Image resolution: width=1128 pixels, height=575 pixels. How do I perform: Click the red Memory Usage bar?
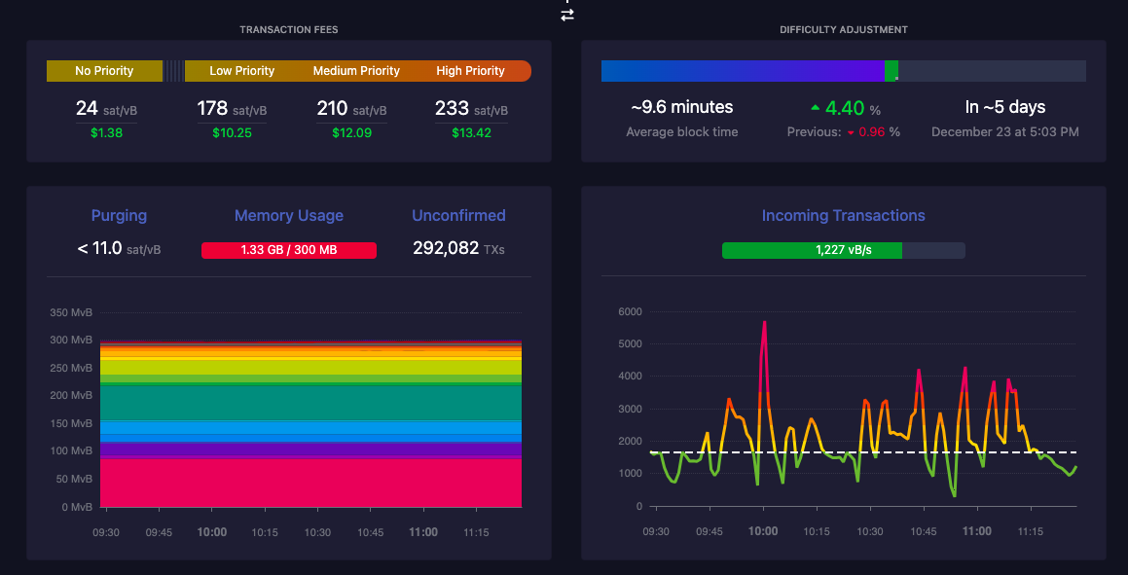click(x=288, y=249)
